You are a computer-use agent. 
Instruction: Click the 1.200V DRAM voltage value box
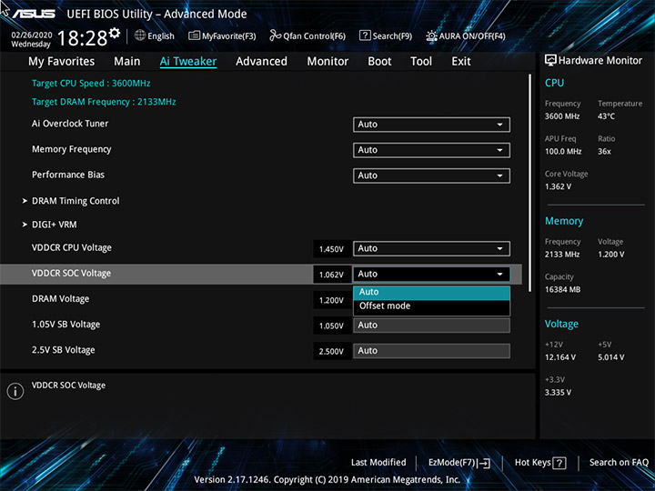332,300
